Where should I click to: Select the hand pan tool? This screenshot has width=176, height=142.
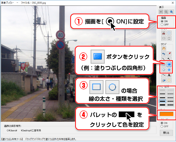164,49
